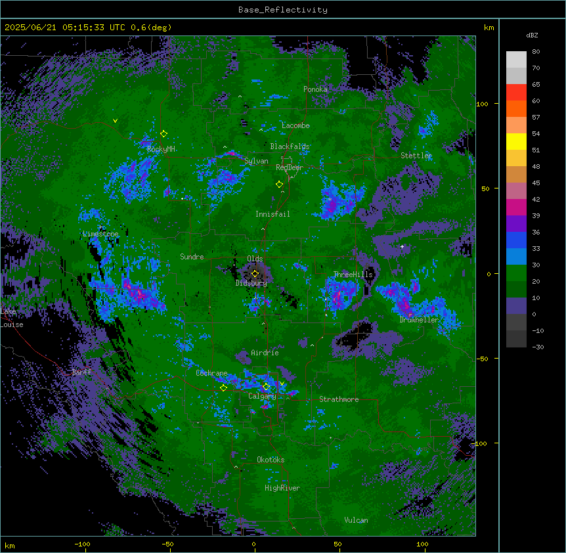
Task: Click the Lake Louise label
Action: [x=12, y=318]
